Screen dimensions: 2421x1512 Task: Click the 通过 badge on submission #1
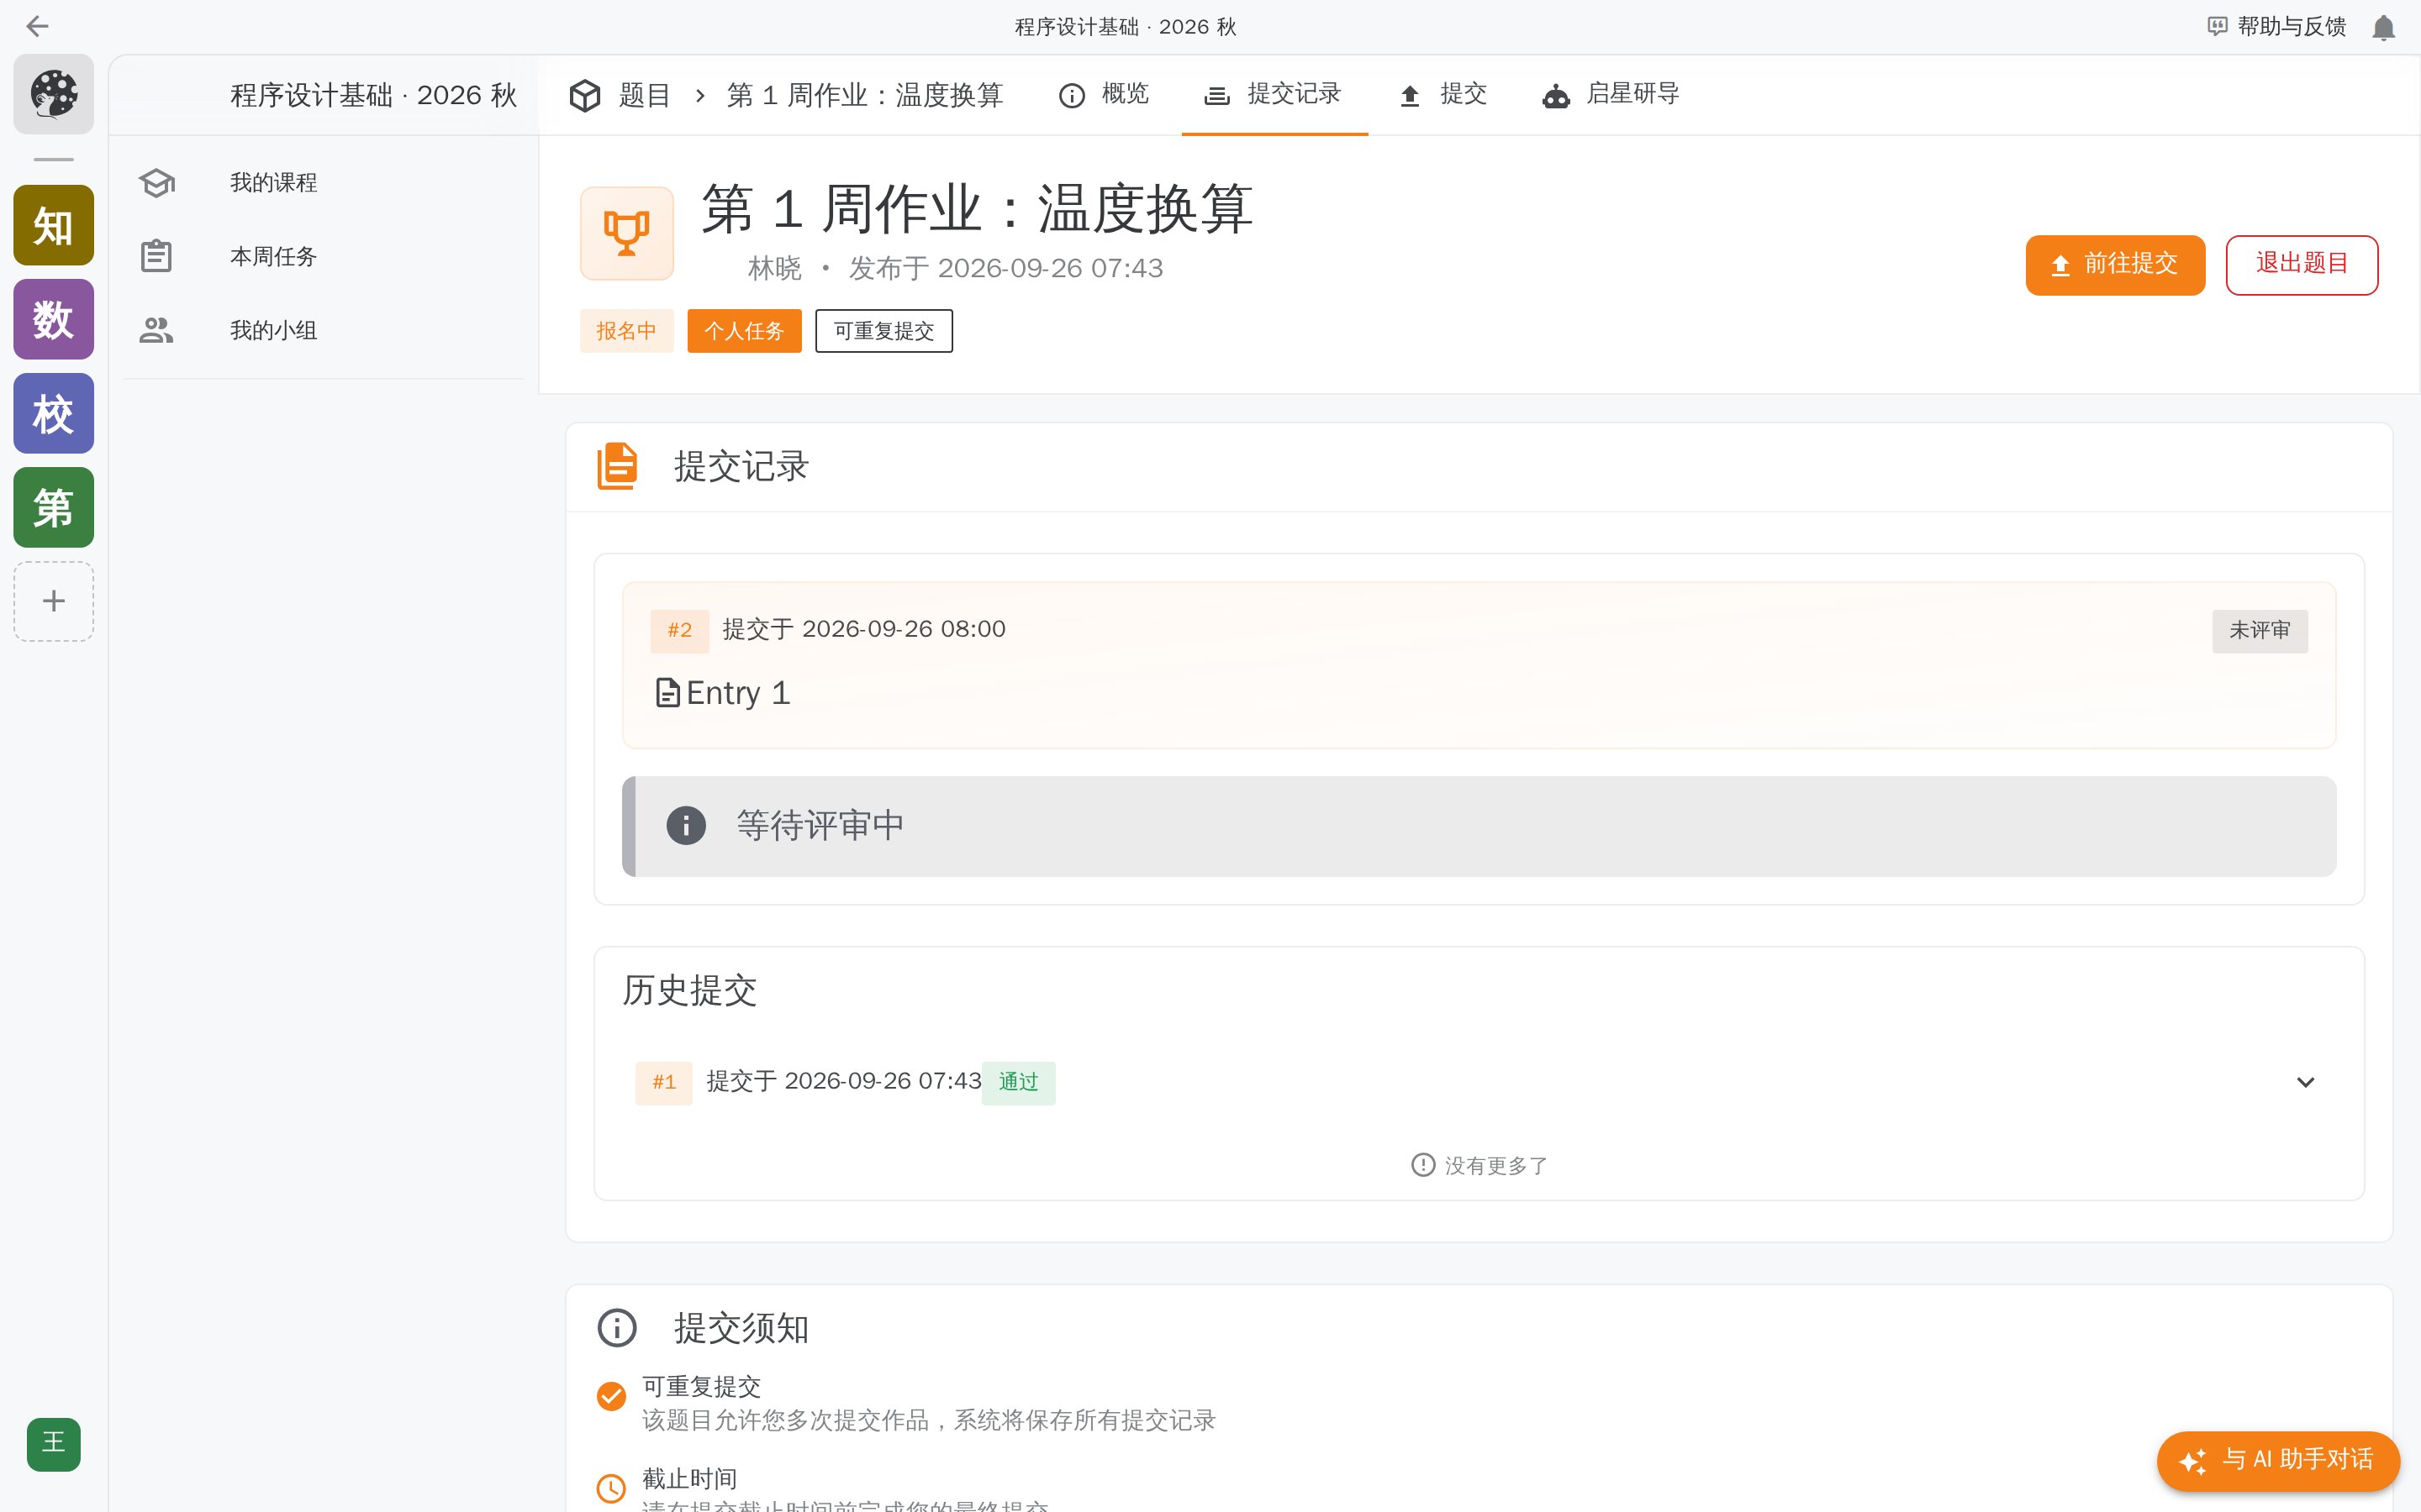point(1019,1082)
